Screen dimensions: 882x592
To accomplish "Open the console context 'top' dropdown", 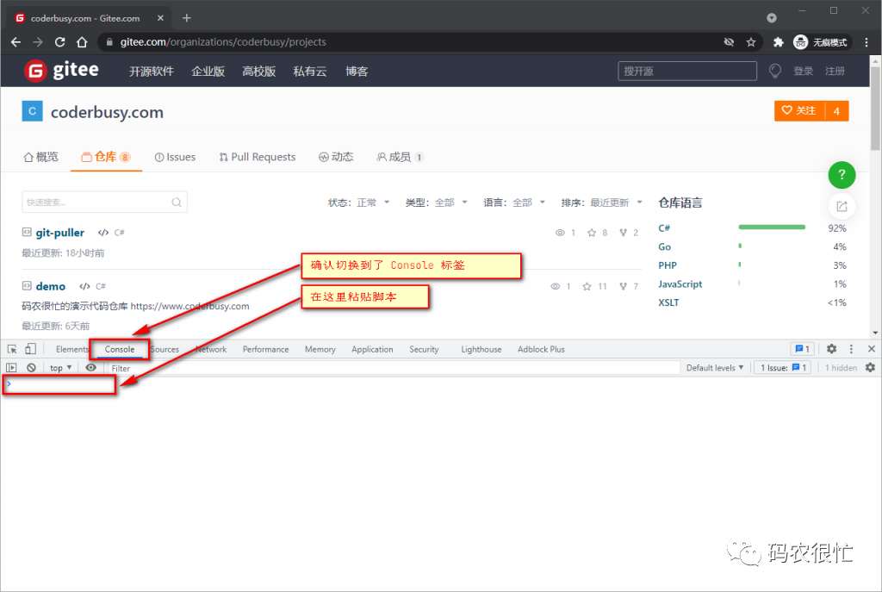I will click(x=61, y=367).
